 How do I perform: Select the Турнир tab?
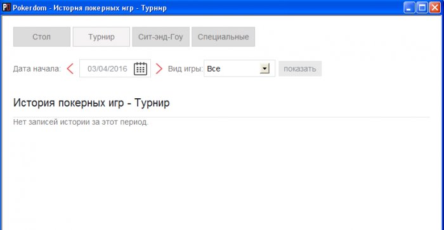(101, 37)
